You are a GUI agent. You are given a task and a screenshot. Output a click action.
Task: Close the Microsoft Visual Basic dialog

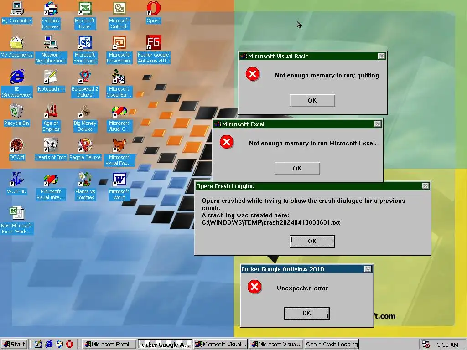click(x=381, y=56)
